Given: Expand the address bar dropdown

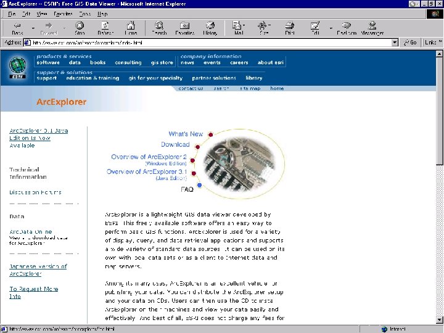Looking at the screenshot, I should (395, 43).
